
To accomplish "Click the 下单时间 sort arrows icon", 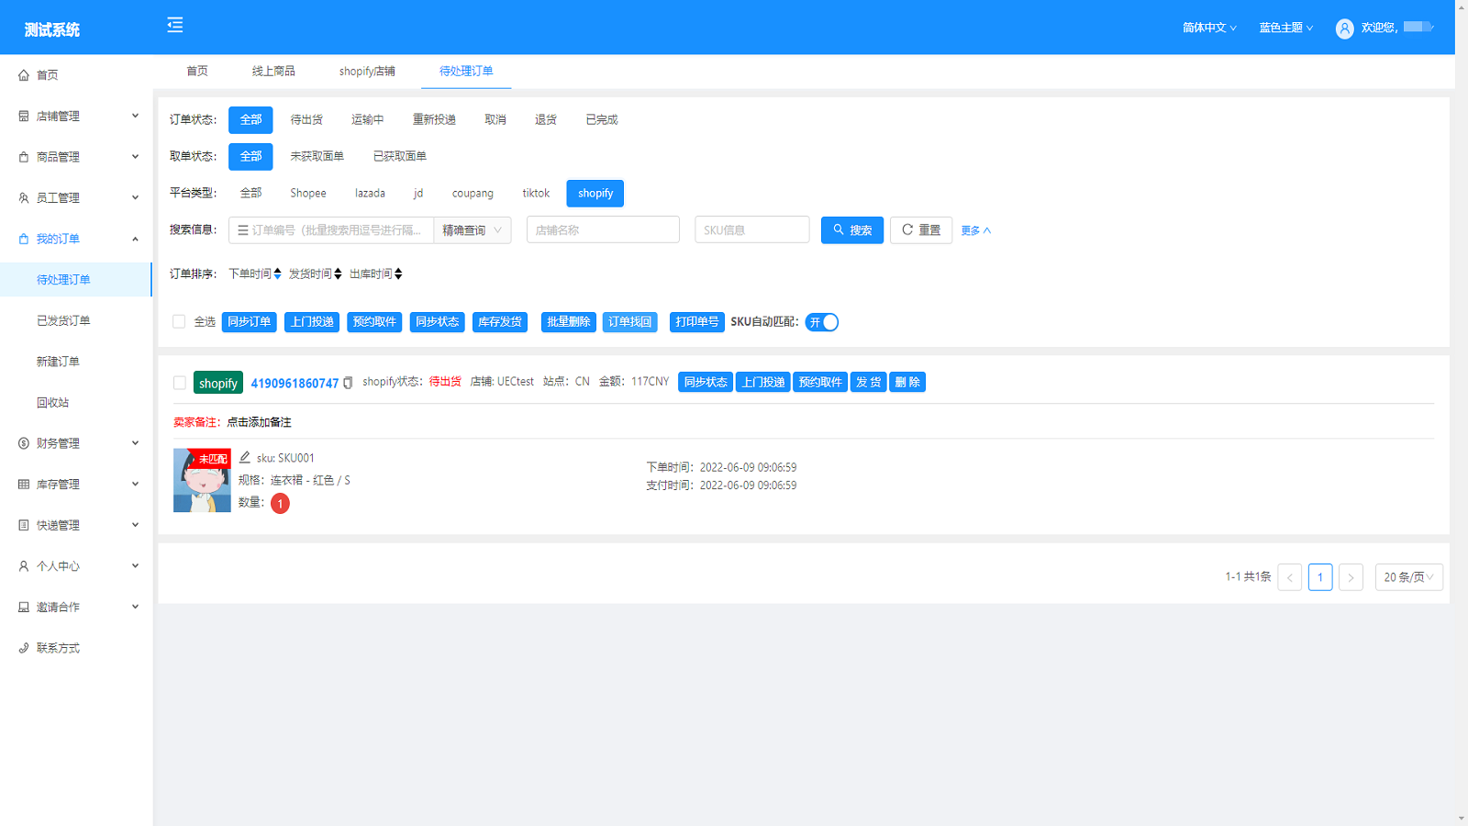I will (277, 274).
